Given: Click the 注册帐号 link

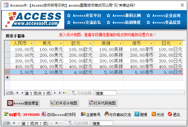Looking at the screenshot, I should (91, 114).
